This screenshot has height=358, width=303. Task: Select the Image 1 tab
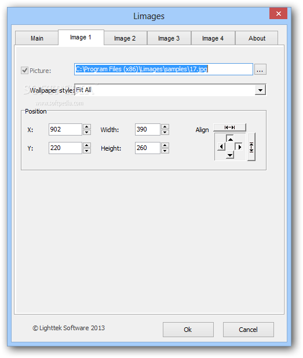point(81,37)
